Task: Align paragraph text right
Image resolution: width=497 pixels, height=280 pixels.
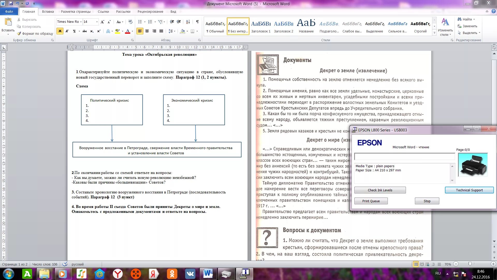Action: click(154, 31)
